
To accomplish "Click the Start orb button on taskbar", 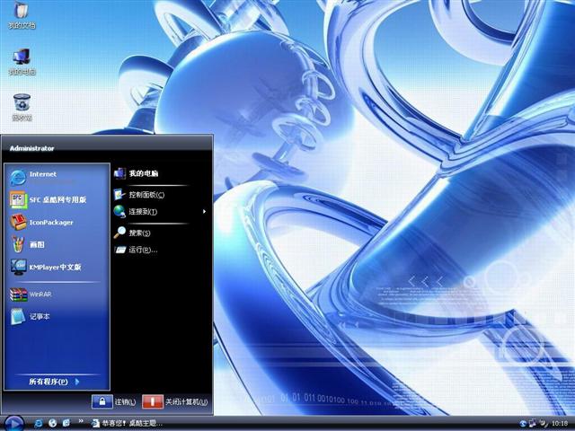I will pos(13,422).
